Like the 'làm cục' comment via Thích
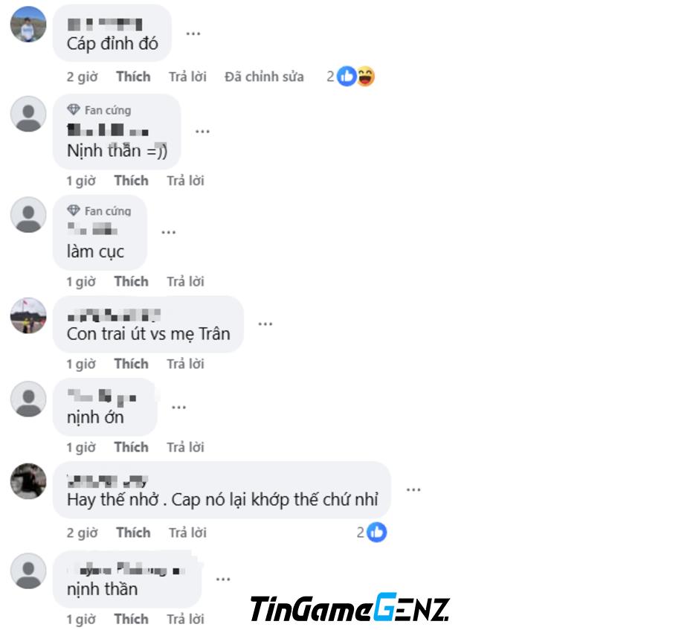The width and height of the screenshot is (699, 630). tap(131, 281)
